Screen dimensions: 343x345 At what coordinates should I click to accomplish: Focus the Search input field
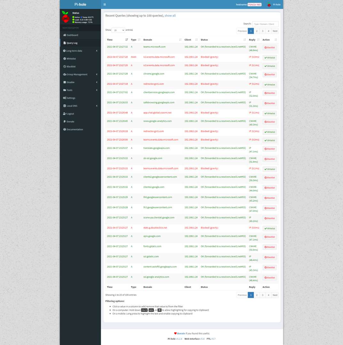click(265, 24)
